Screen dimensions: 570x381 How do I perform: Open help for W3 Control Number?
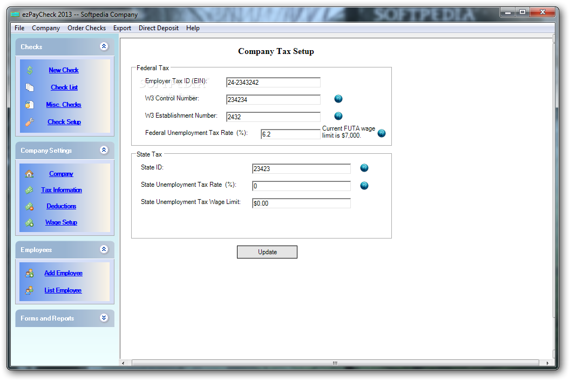click(338, 99)
